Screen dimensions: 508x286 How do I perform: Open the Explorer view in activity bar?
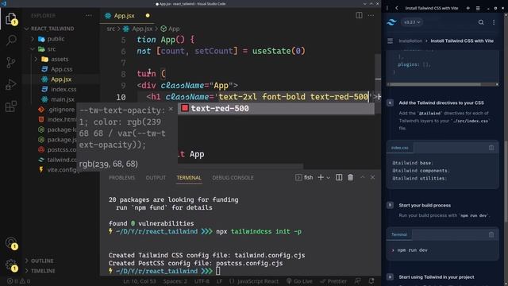(x=11, y=19)
